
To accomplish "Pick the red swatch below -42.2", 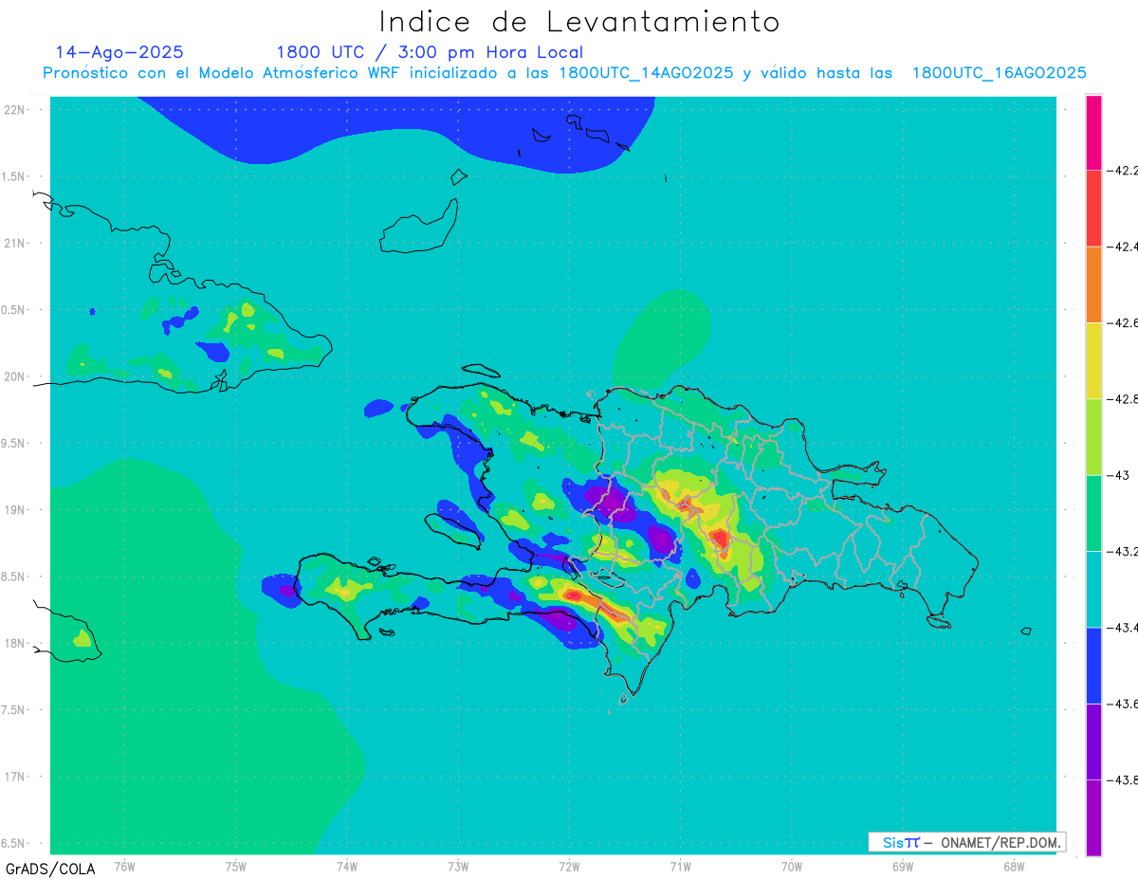I will click(x=1093, y=208).
